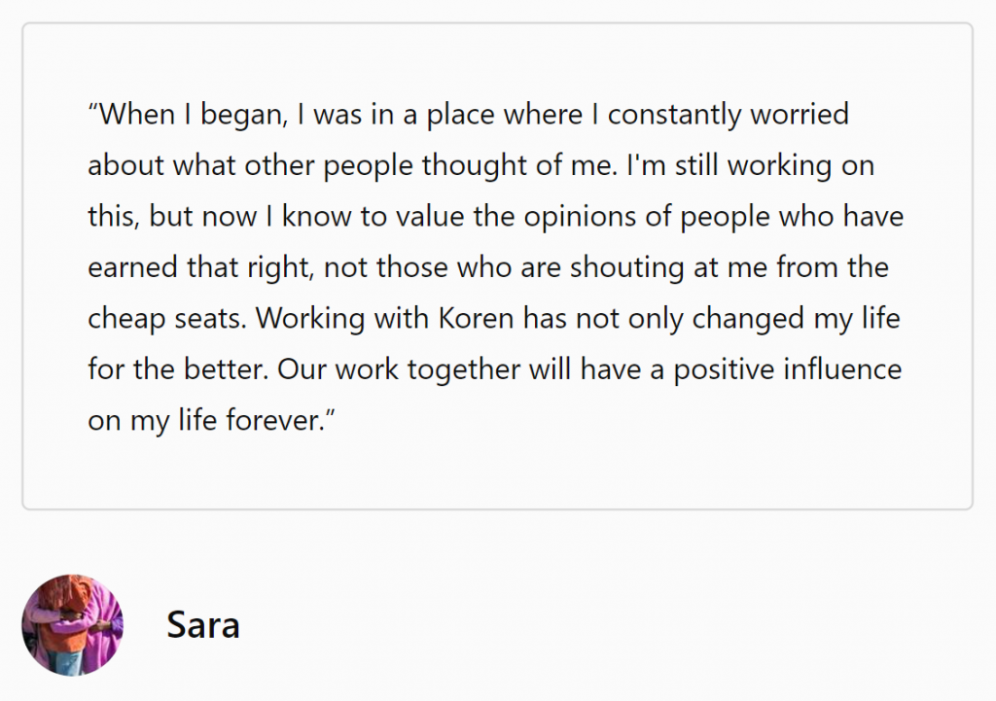
Task: Click the words cheap seats
Action: click(x=166, y=319)
